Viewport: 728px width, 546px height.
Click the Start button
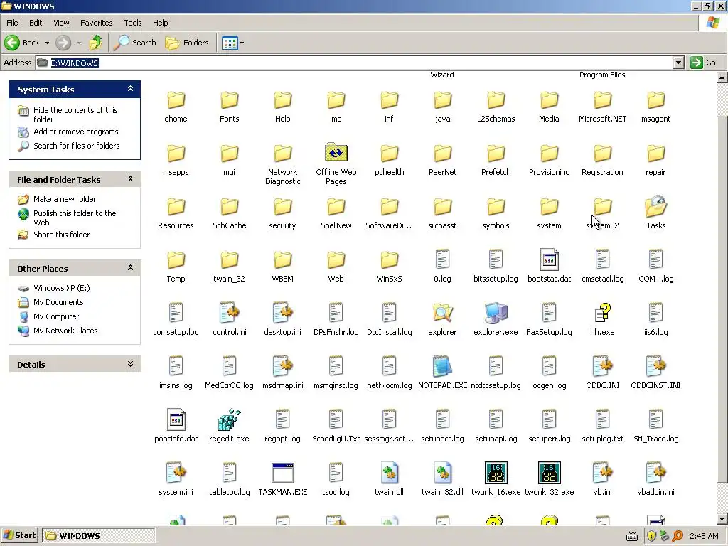click(x=20, y=535)
